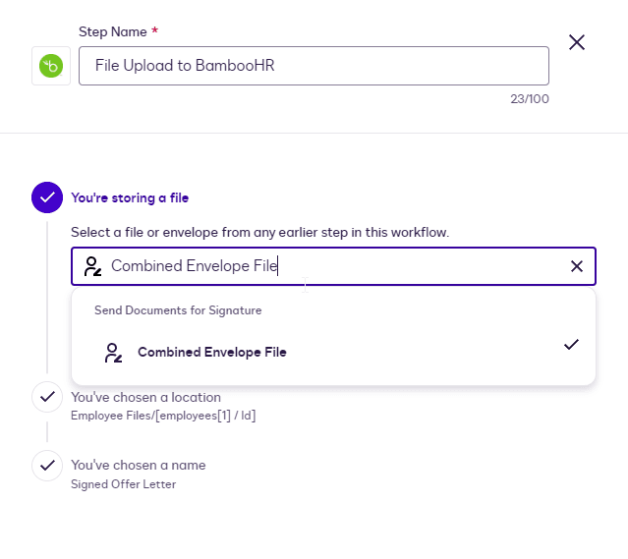Close the File Upload step panel
The height and width of the screenshot is (559, 628).
click(577, 42)
